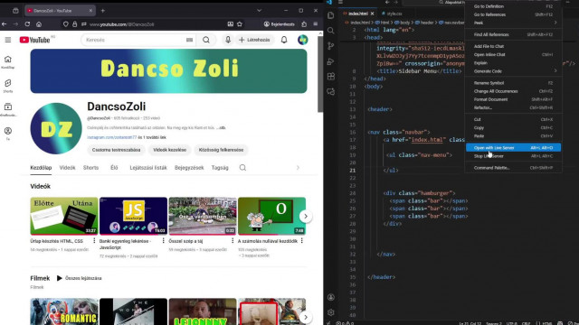Open the Videók channel tab
Viewport: 579px width, 325px height.
[x=67, y=168]
